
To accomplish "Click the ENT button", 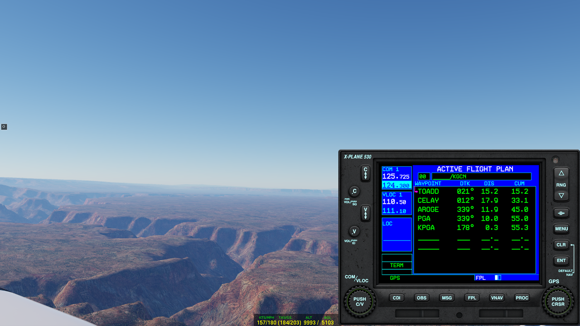I will [x=561, y=260].
